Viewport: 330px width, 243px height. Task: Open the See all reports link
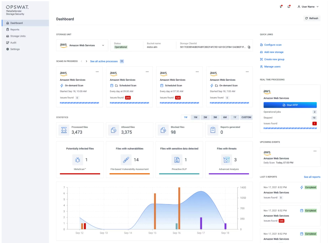[x=312, y=177]
